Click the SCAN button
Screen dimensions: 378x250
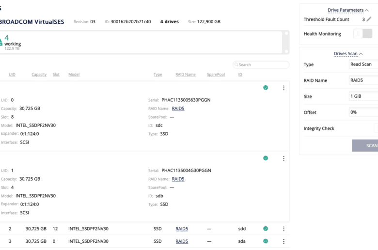pos(365,145)
